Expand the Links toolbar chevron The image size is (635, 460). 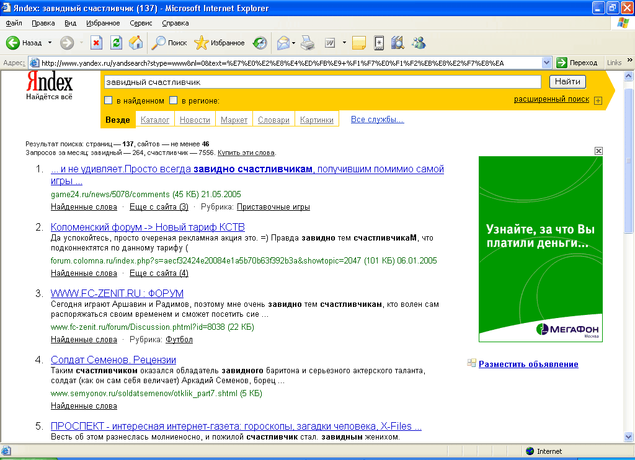pos(630,60)
